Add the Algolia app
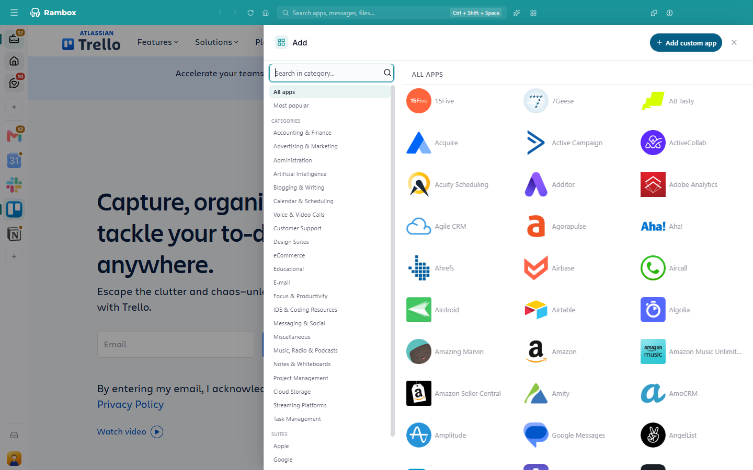Image resolution: width=753 pixels, height=470 pixels. 666,310
